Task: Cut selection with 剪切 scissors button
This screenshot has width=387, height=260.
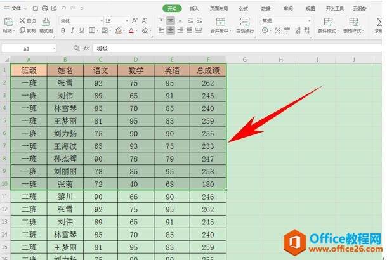Action: (27, 21)
